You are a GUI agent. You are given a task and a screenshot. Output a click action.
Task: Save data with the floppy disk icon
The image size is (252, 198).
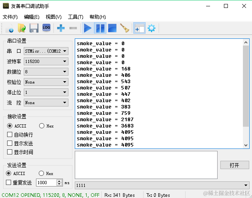34,28
